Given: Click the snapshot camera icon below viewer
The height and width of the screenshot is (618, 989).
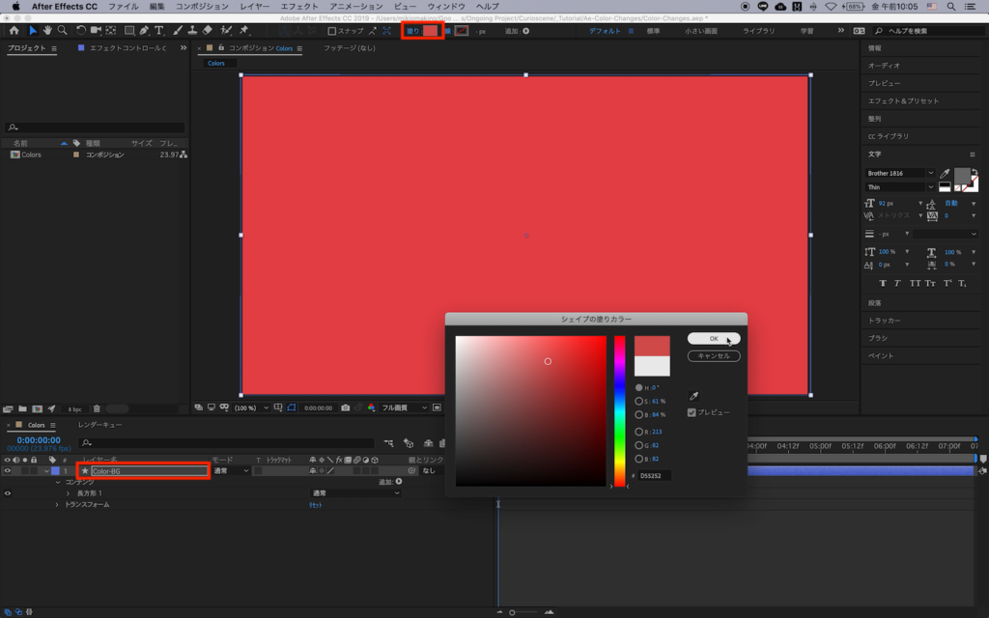Looking at the screenshot, I should [x=345, y=407].
